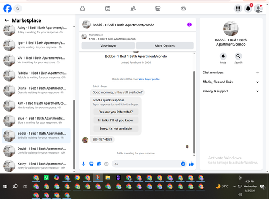Choose a sticker icon in composer
269x199 pixels.
[99, 164]
